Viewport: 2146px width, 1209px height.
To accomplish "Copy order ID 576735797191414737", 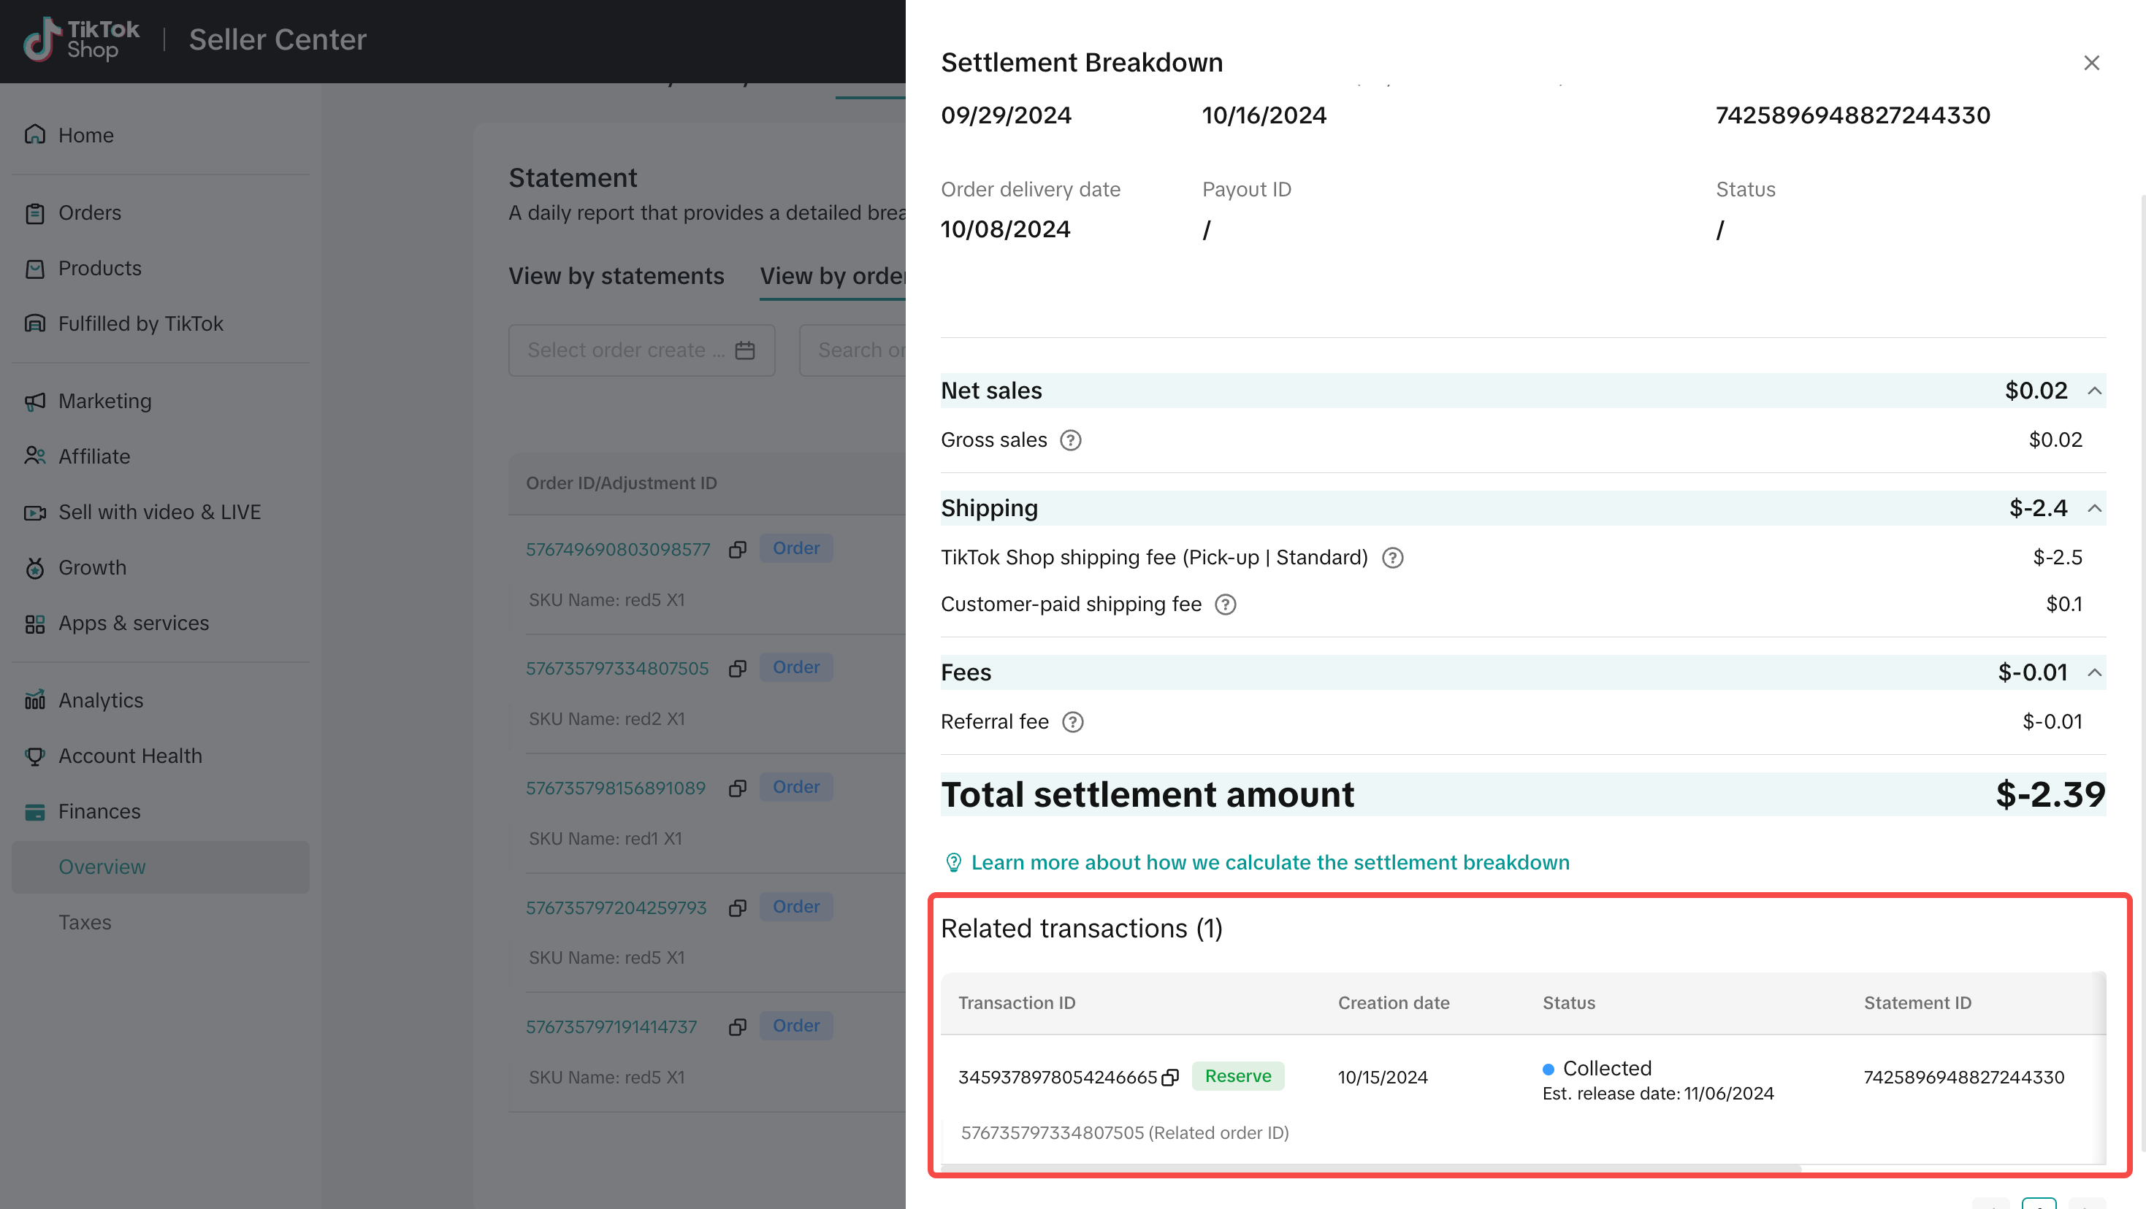I will pos(737,1026).
